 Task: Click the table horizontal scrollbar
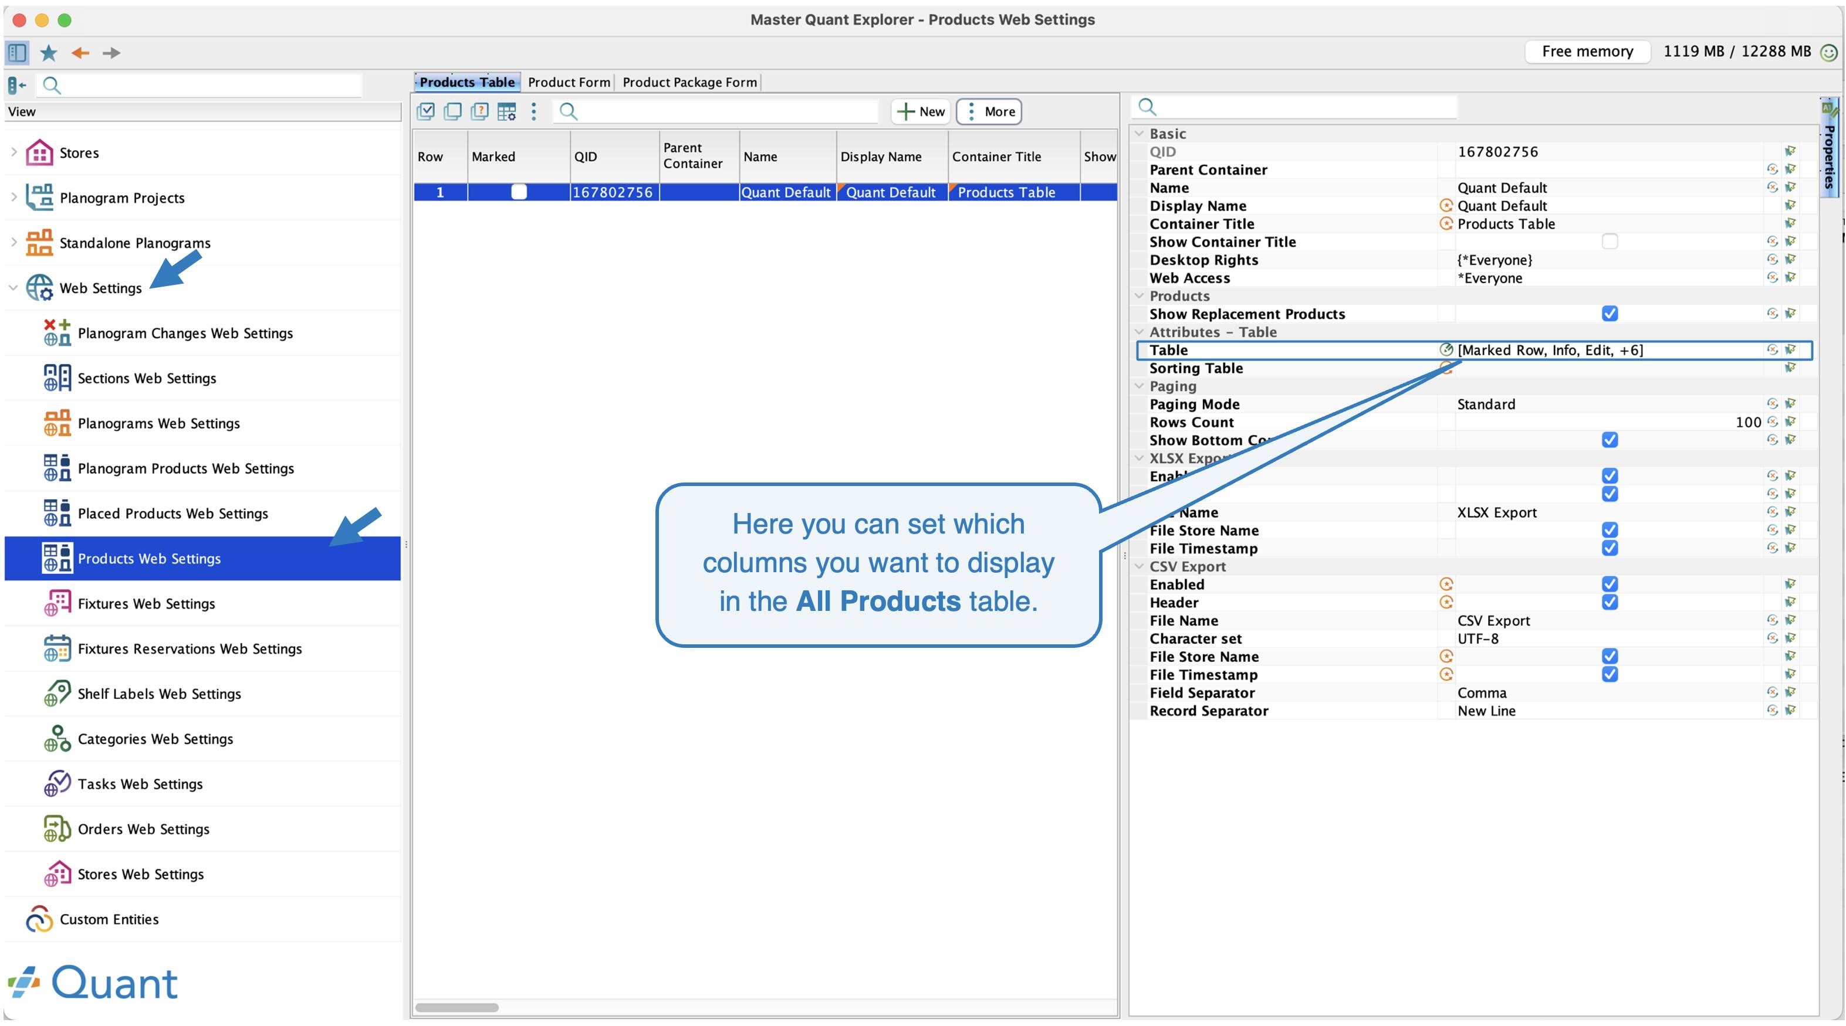[457, 1007]
